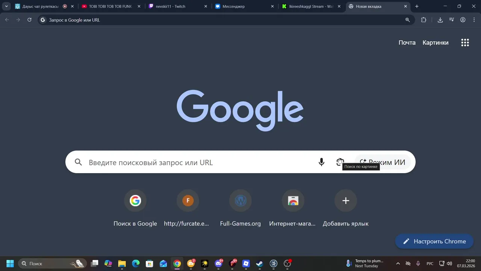Focus the Google search box
The image size is (481, 271).
pos(240,162)
